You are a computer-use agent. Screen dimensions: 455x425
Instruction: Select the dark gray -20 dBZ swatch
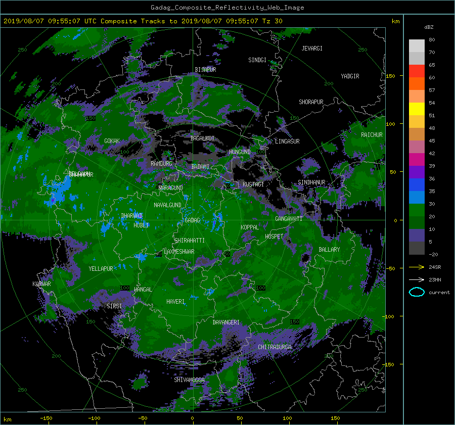click(x=417, y=248)
